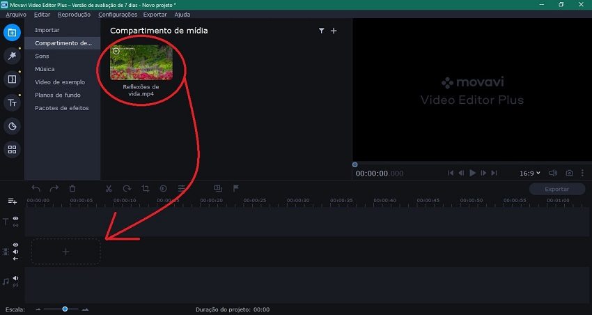Click the plus icon to add media files
Viewport: 592px width, 315px height.
coord(334,31)
